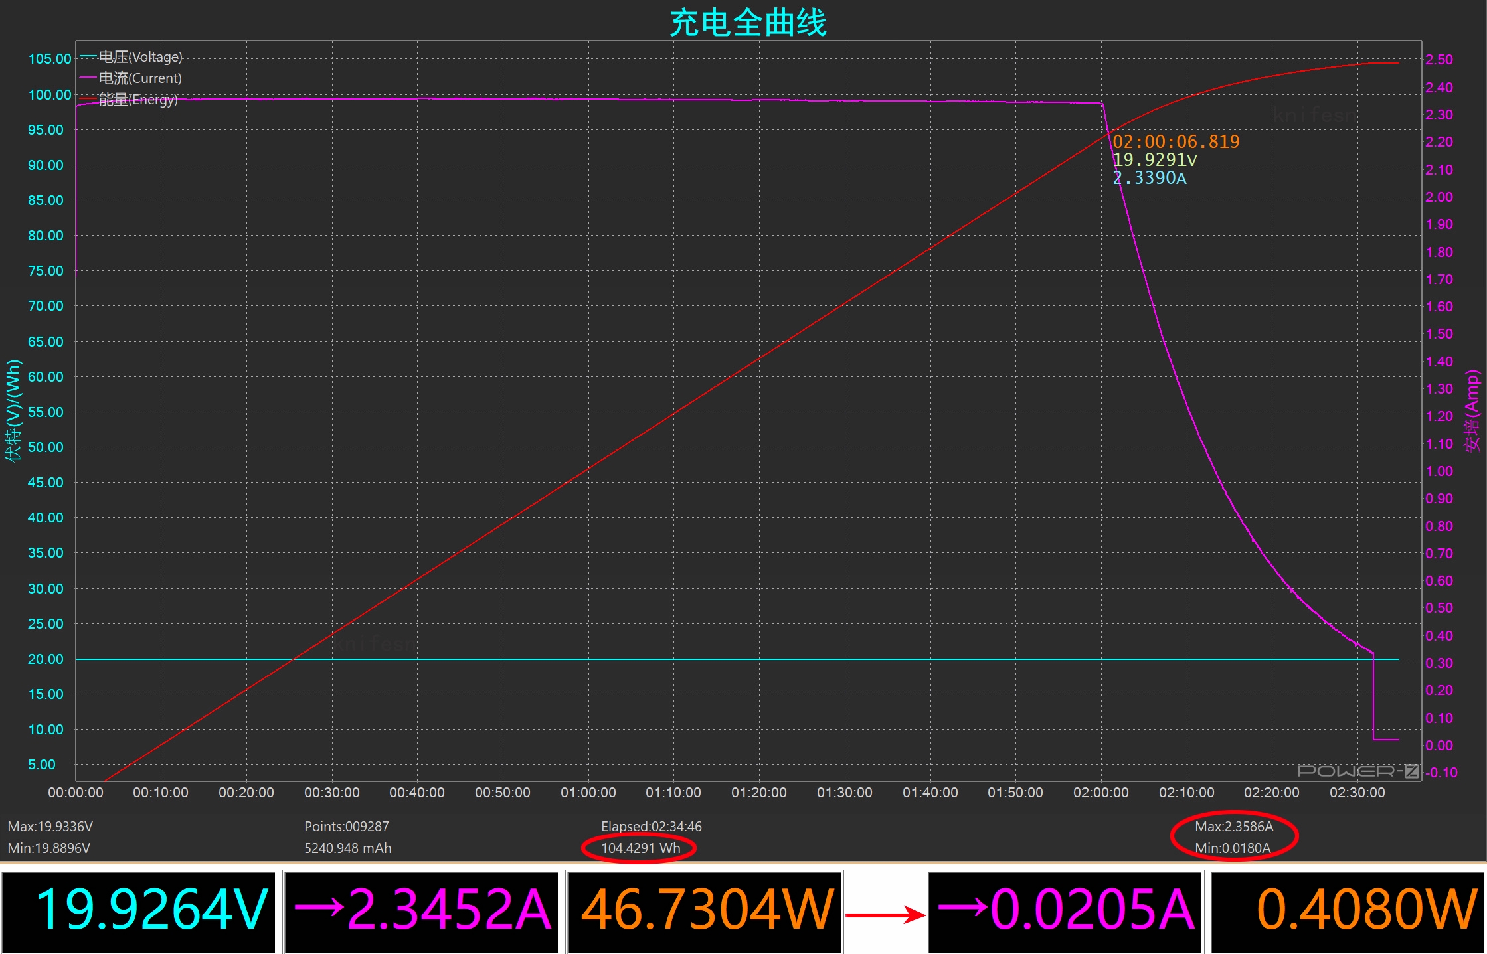
Task: Click the 02:00:06.819 cursor timestamp
Action: pos(1176,141)
